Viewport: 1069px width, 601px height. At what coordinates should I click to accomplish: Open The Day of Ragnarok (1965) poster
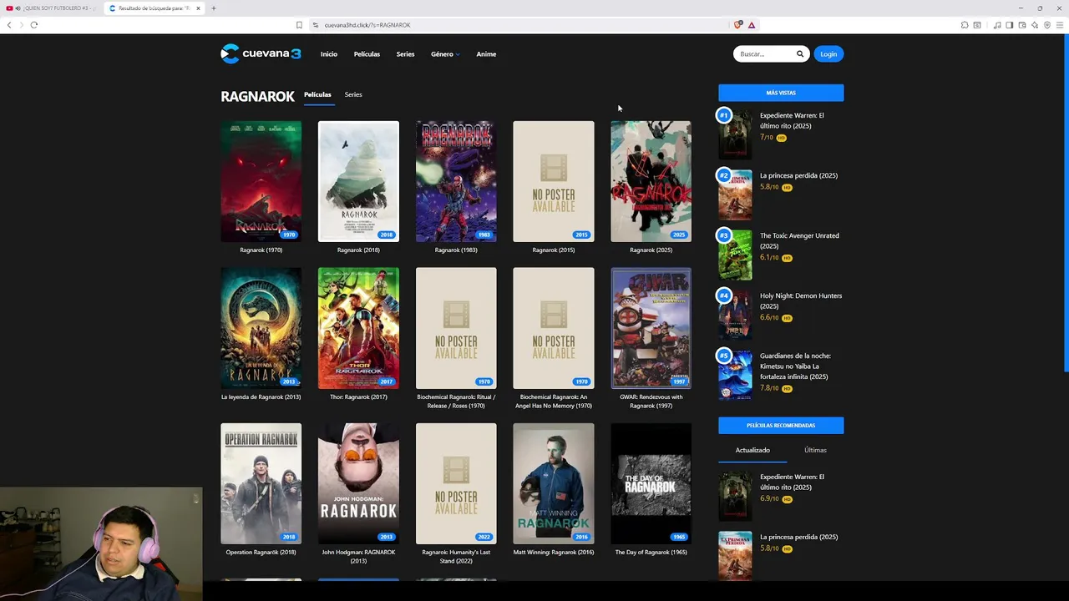[x=651, y=483]
